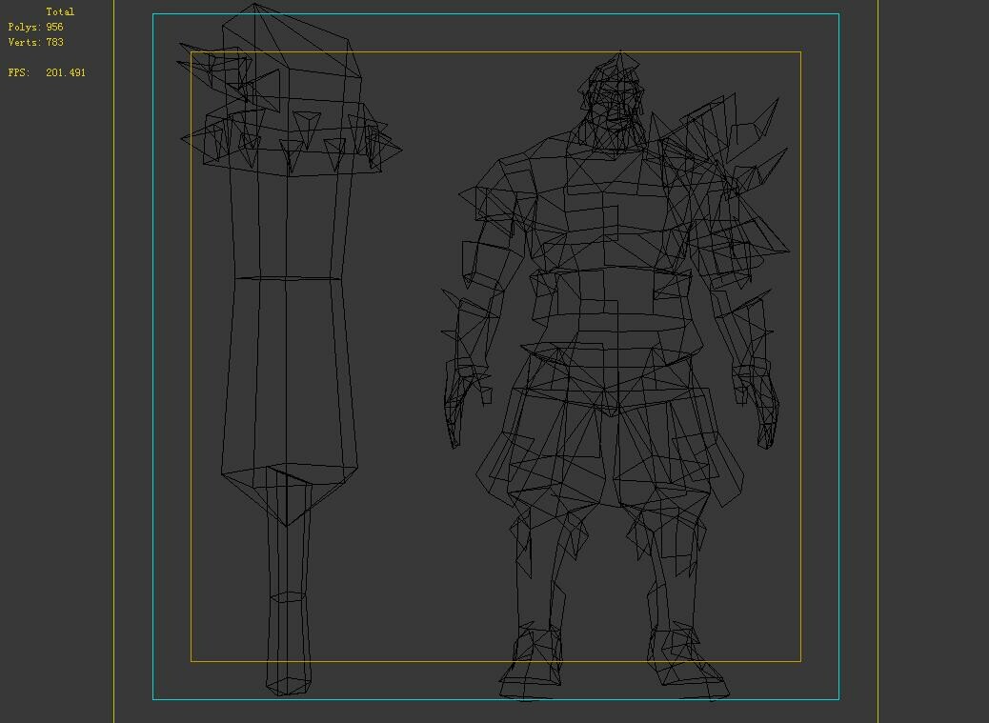
Task: Click the "Total" statistics header text
Action: click(x=60, y=11)
